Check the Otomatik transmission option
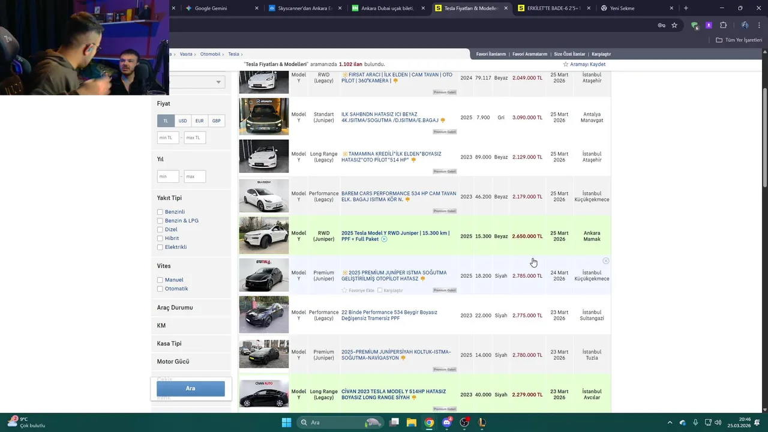 (x=160, y=289)
